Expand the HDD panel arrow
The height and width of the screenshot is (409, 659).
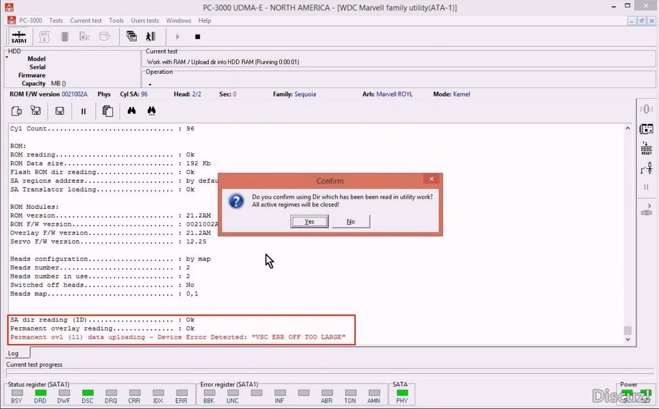(x=7, y=57)
